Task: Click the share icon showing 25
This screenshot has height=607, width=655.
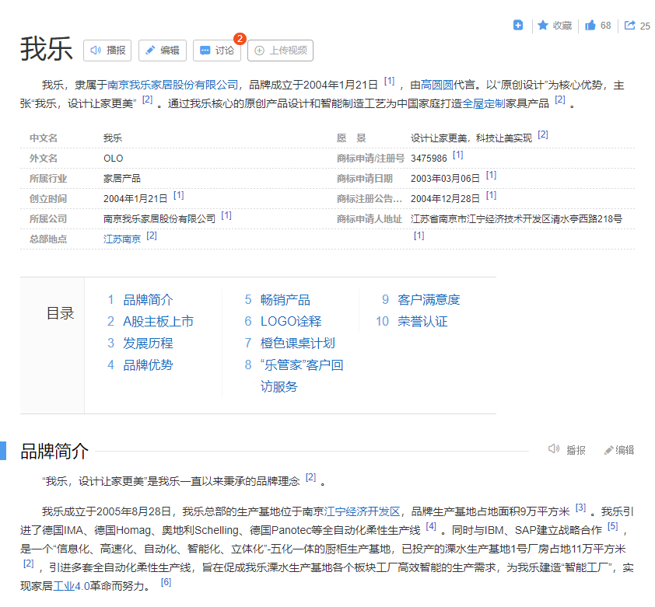Action: click(x=629, y=26)
